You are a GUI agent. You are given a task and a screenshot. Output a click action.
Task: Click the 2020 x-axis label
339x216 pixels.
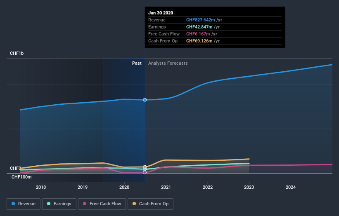[124, 187]
